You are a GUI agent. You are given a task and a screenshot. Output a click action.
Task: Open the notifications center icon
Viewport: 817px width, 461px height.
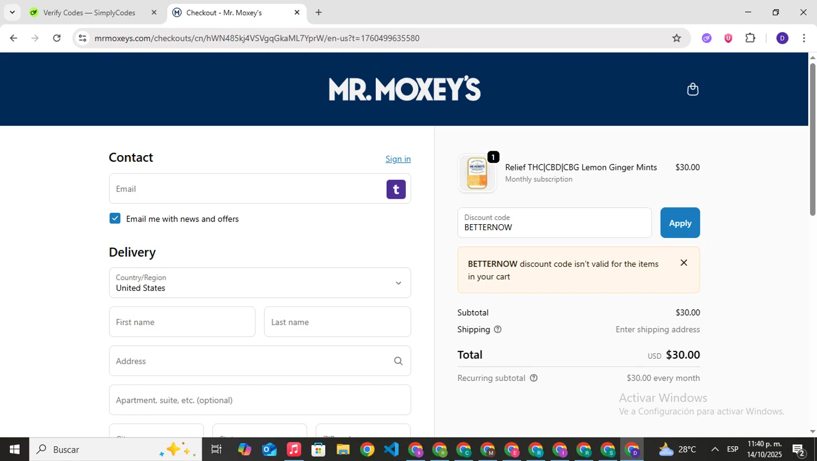coord(799,450)
